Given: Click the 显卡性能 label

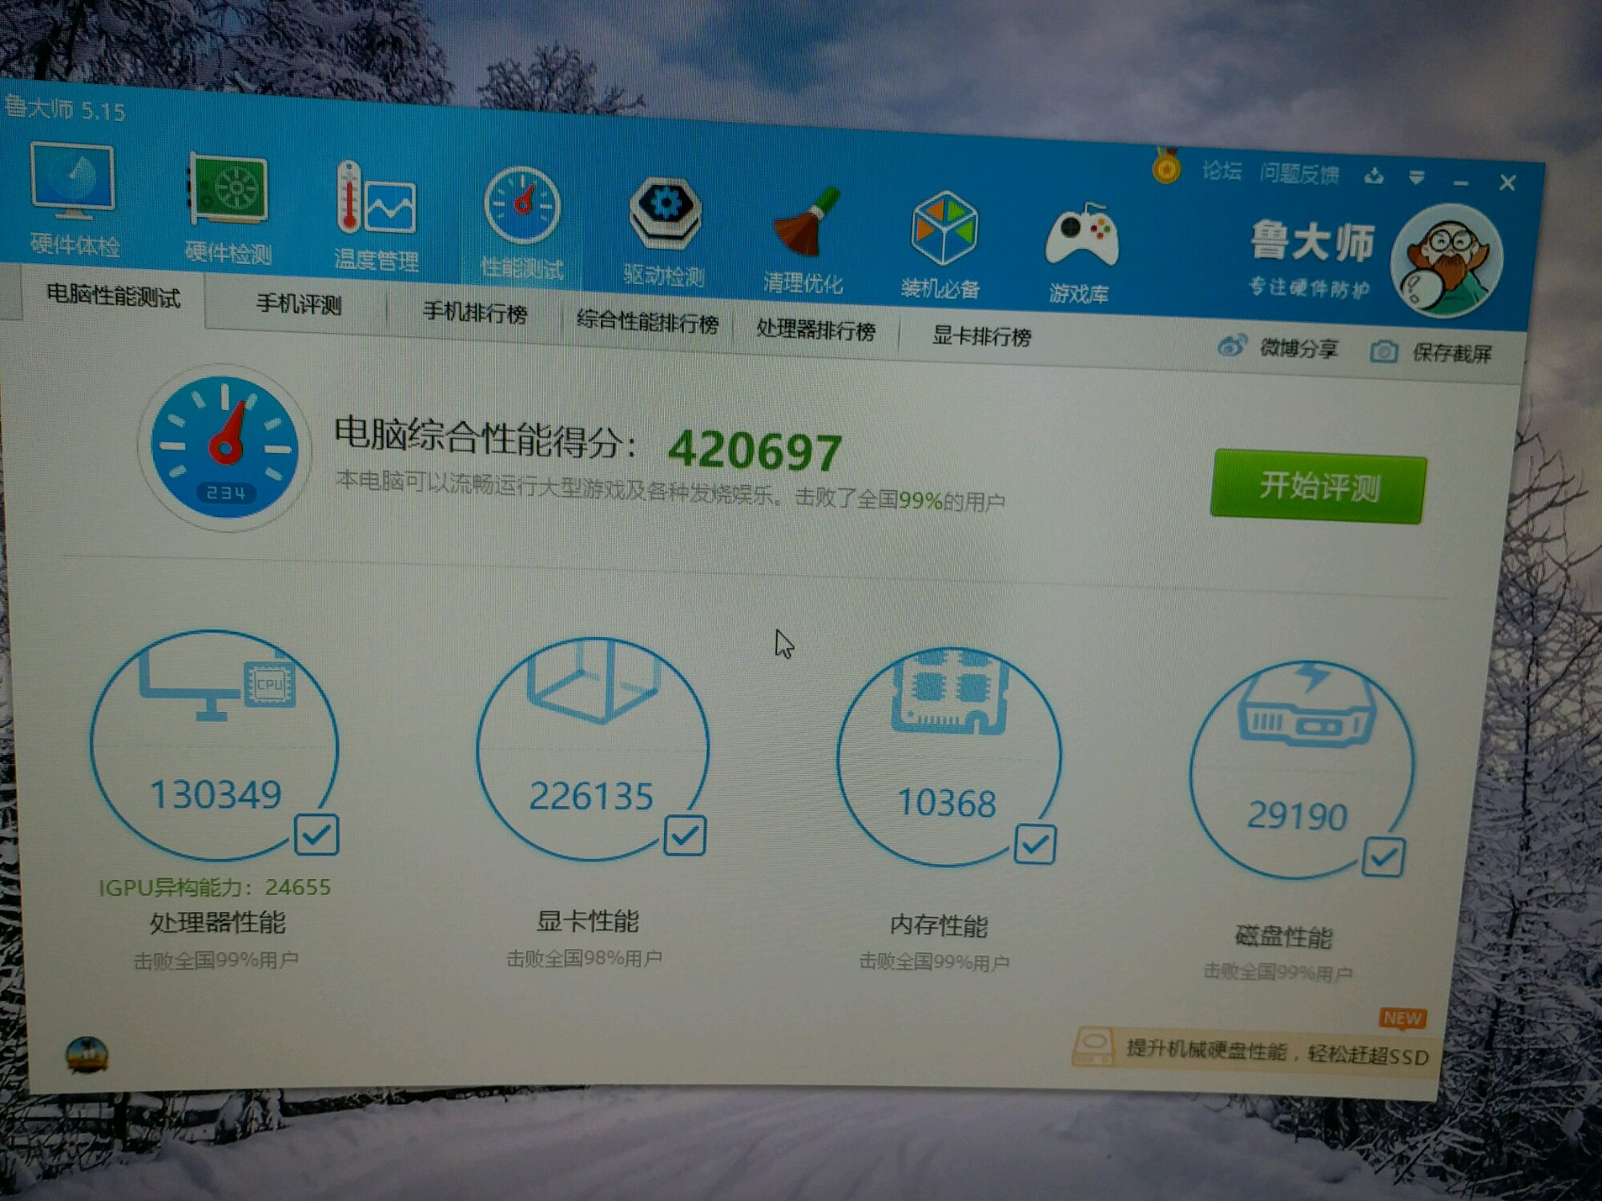Looking at the screenshot, I should point(587,921).
